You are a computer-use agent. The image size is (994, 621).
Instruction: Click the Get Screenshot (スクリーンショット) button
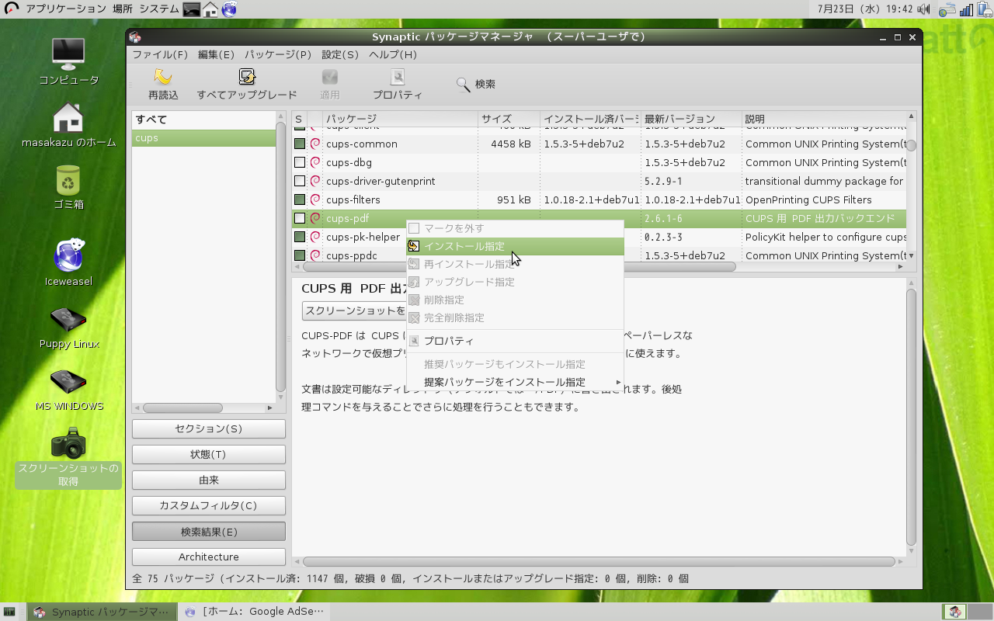pyautogui.click(x=355, y=310)
